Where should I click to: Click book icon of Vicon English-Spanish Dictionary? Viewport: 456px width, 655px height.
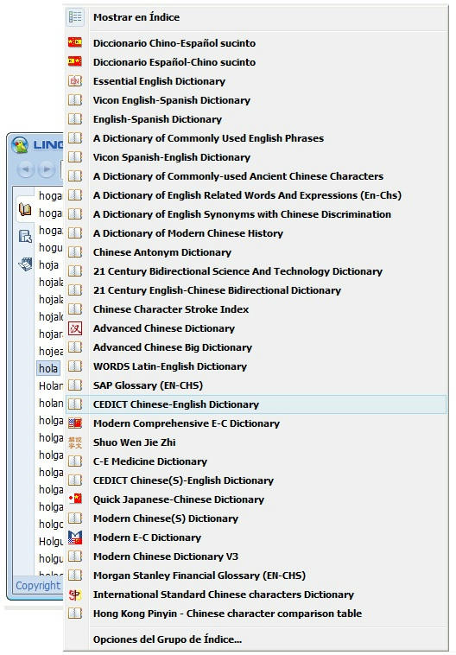[75, 100]
